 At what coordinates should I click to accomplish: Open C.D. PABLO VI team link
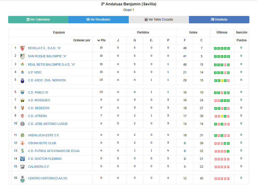pos(38,92)
